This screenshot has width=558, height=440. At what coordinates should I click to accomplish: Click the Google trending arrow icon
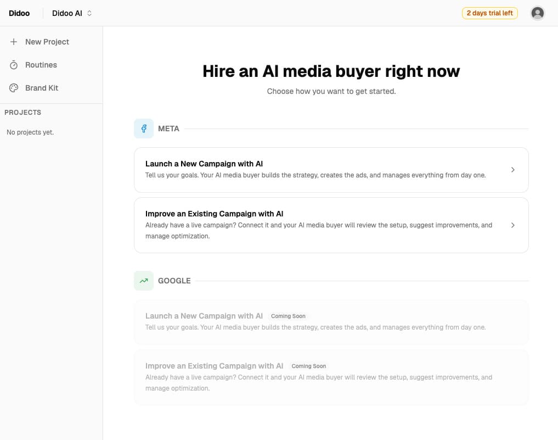[x=144, y=281]
